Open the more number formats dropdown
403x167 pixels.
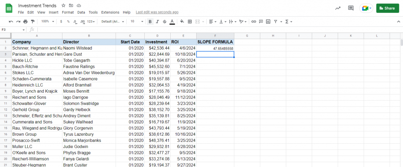pyautogui.click(x=91, y=22)
